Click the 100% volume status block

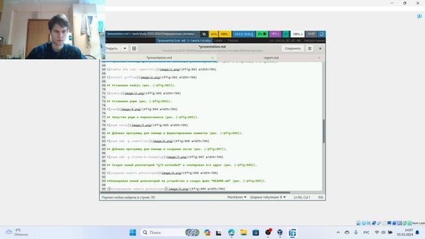click(x=297, y=34)
